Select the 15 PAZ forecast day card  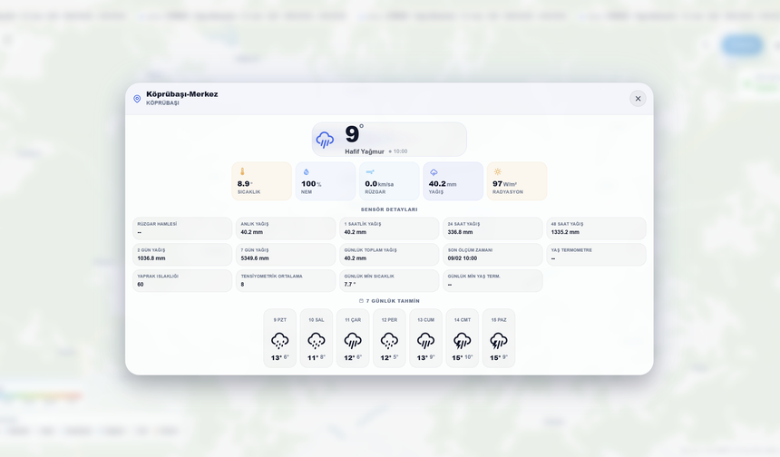[499, 338]
